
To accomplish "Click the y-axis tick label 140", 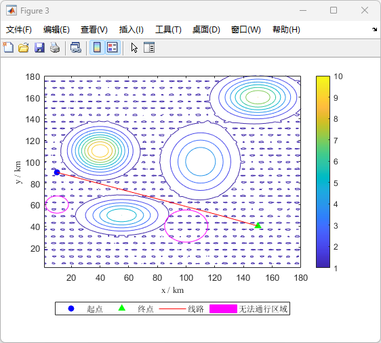I will click(33, 120).
